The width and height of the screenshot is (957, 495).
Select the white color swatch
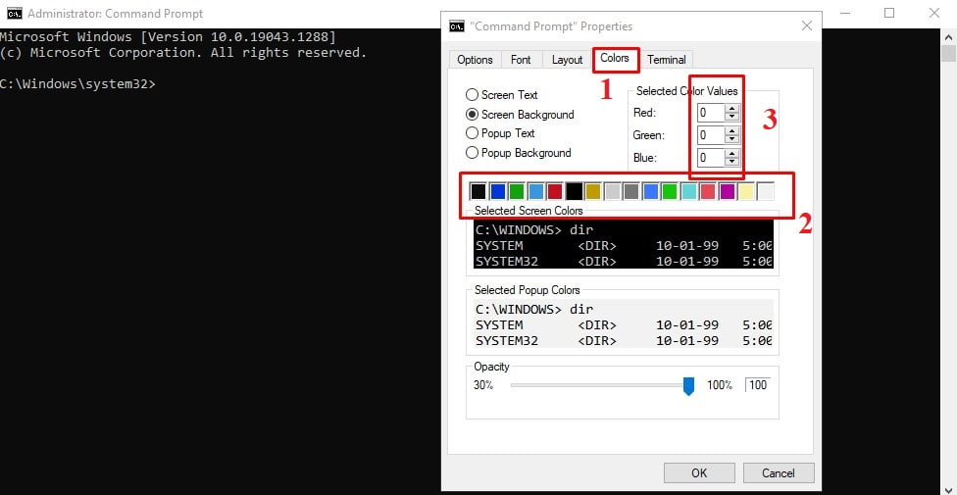pos(765,192)
